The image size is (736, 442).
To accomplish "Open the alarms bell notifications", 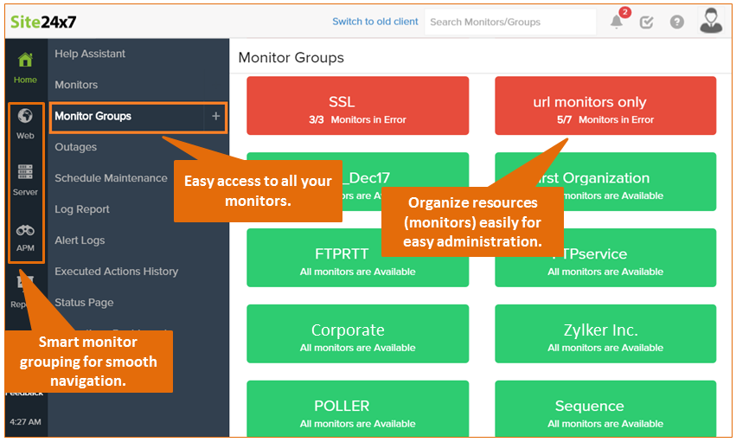I will coord(617,22).
